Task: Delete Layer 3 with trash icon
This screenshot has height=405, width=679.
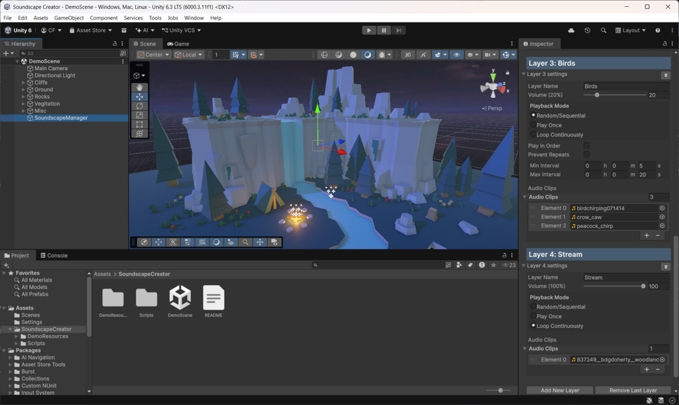Action: 665,75
